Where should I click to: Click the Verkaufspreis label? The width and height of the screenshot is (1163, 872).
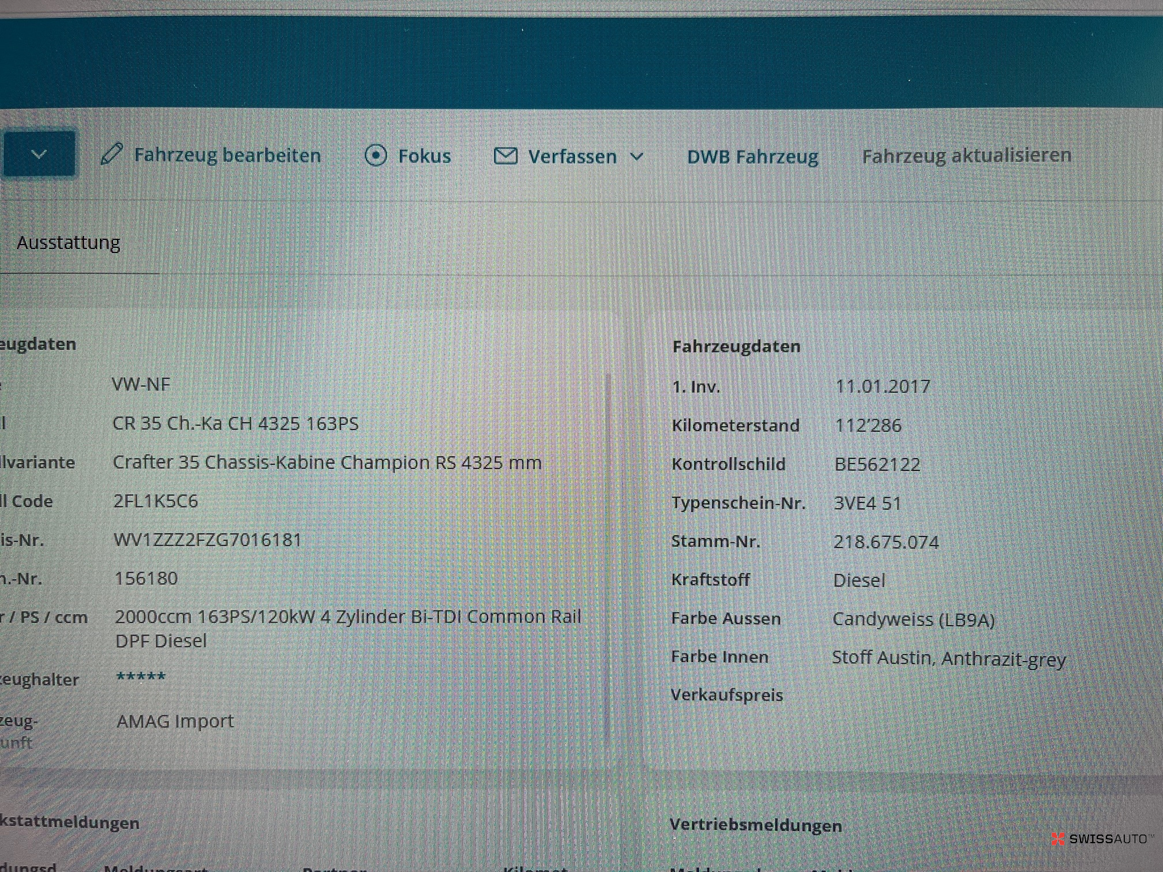point(727,695)
